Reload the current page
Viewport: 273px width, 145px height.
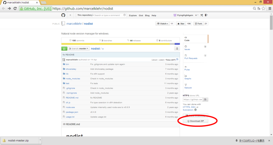15,9
